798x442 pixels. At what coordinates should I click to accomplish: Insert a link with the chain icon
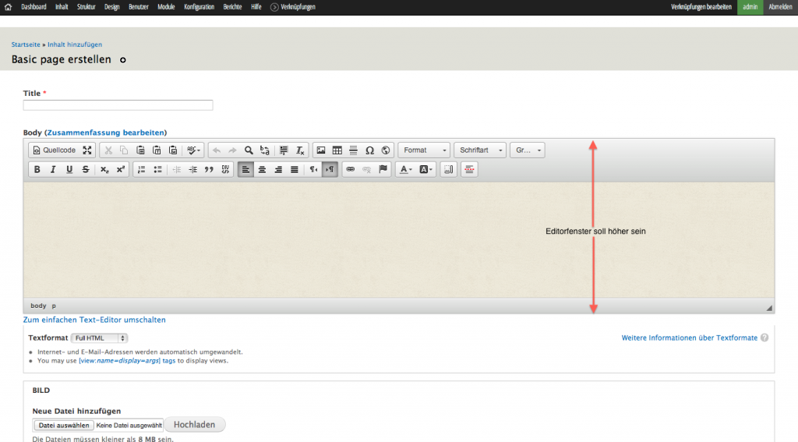(350, 169)
